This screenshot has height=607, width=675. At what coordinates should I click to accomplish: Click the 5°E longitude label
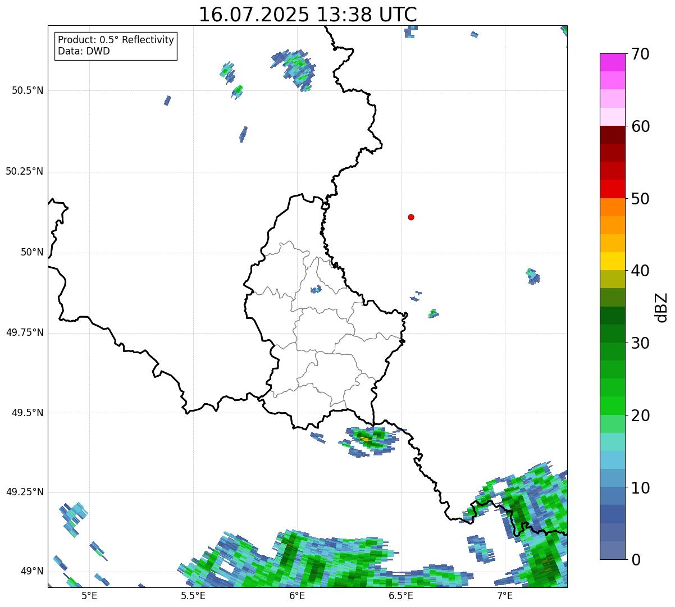pyautogui.click(x=89, y=596)
